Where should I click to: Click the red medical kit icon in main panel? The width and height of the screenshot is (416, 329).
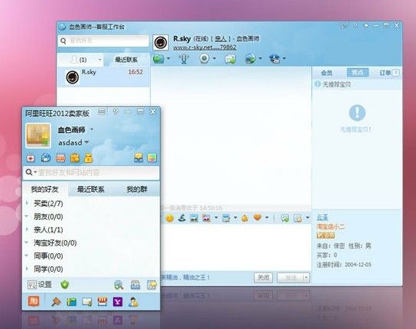[x=31, y=158]
